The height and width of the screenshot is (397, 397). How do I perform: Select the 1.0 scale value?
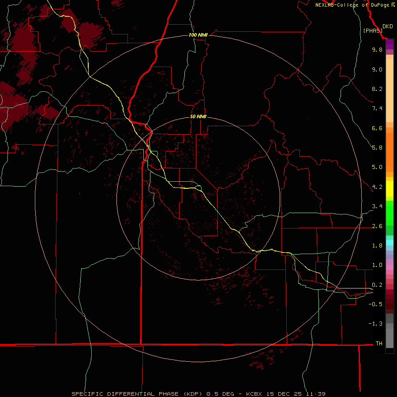coord(377,265)
